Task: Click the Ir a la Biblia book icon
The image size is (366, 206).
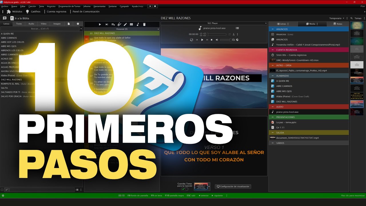Action: (x=12, y=18)
